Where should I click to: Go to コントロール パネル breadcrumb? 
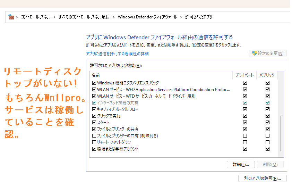(35, 17)
